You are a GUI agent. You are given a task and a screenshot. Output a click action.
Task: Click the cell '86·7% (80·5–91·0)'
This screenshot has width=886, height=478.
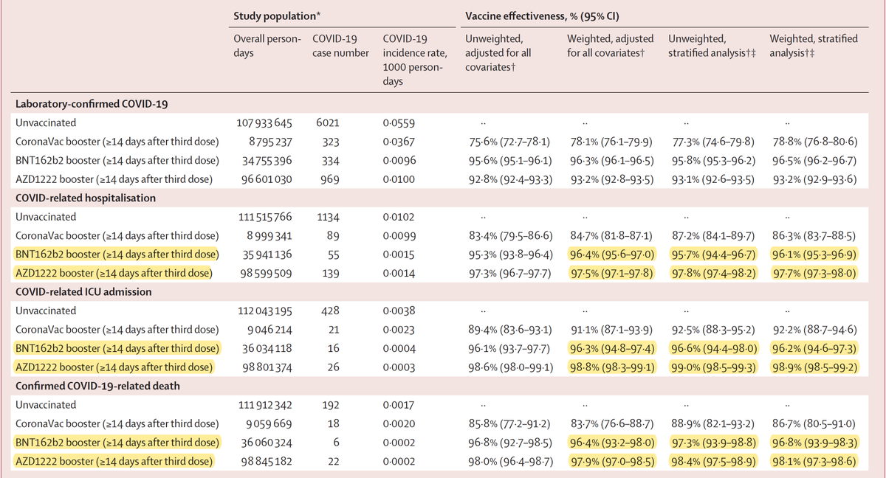(814, 423)
